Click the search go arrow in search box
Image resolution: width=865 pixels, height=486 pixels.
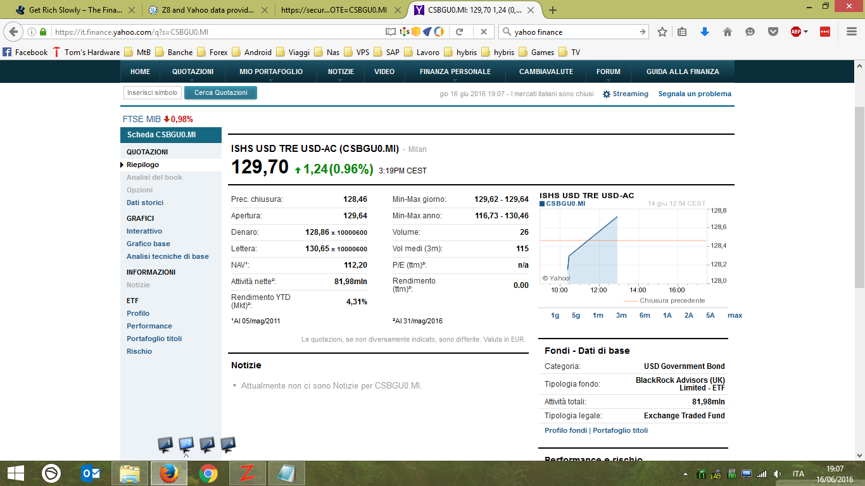click(642, 32)
